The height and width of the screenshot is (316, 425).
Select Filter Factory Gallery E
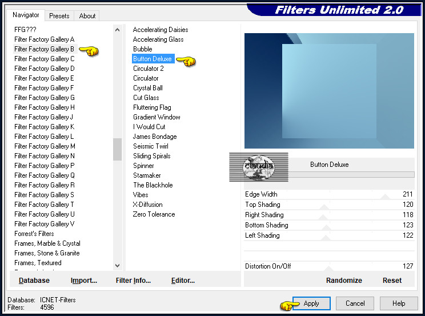tap(44, 78)
